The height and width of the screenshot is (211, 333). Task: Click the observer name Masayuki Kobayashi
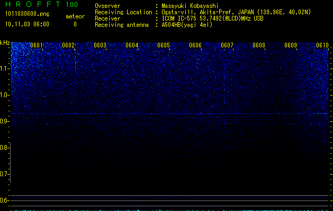190,6
